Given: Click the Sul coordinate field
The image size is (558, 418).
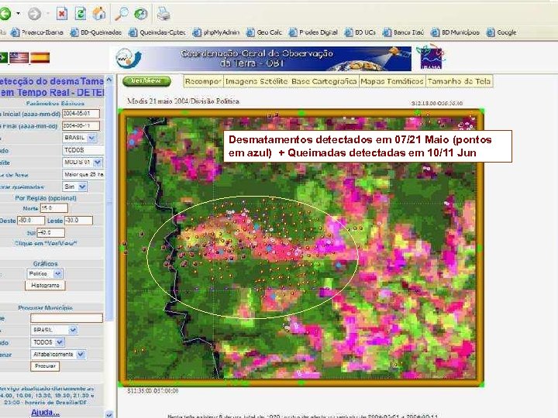Looking at the screenshot, I should [x=51, y=233].
